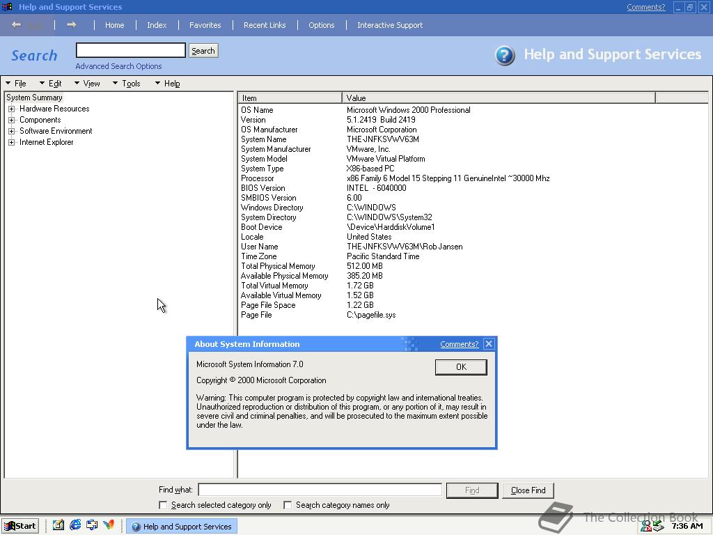Click the User Name item

pos(259,247)
